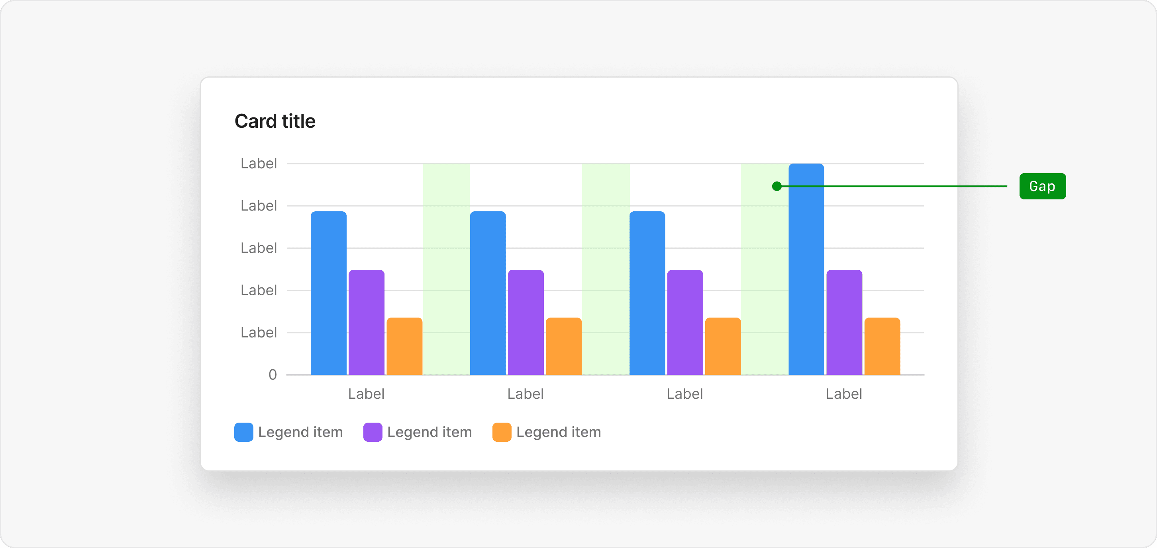The height and width of the screenshot is (548, 1157).
Task: Click the zero value on the y-axis
Action: (x=273, y=374)
